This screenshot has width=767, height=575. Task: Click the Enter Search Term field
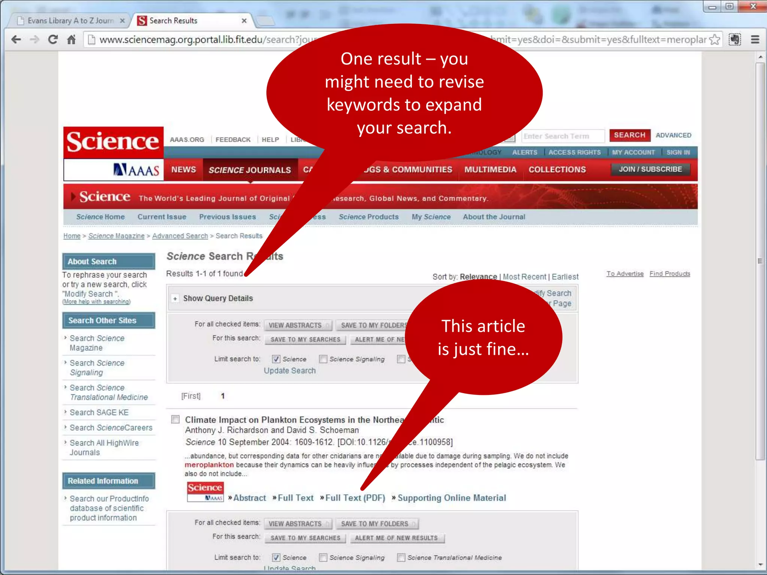coord(563,136)
